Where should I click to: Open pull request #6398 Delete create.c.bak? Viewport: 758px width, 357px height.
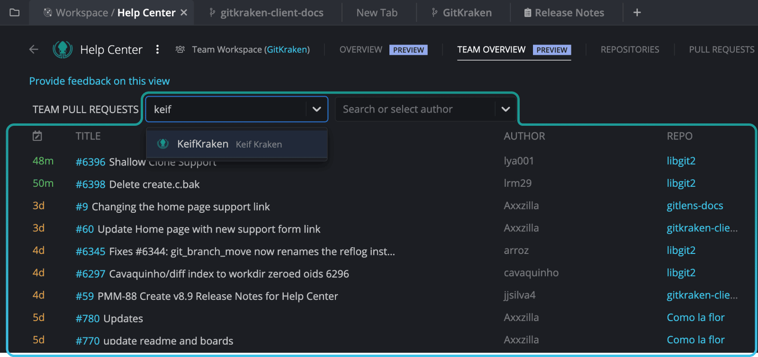click(137, 184)
